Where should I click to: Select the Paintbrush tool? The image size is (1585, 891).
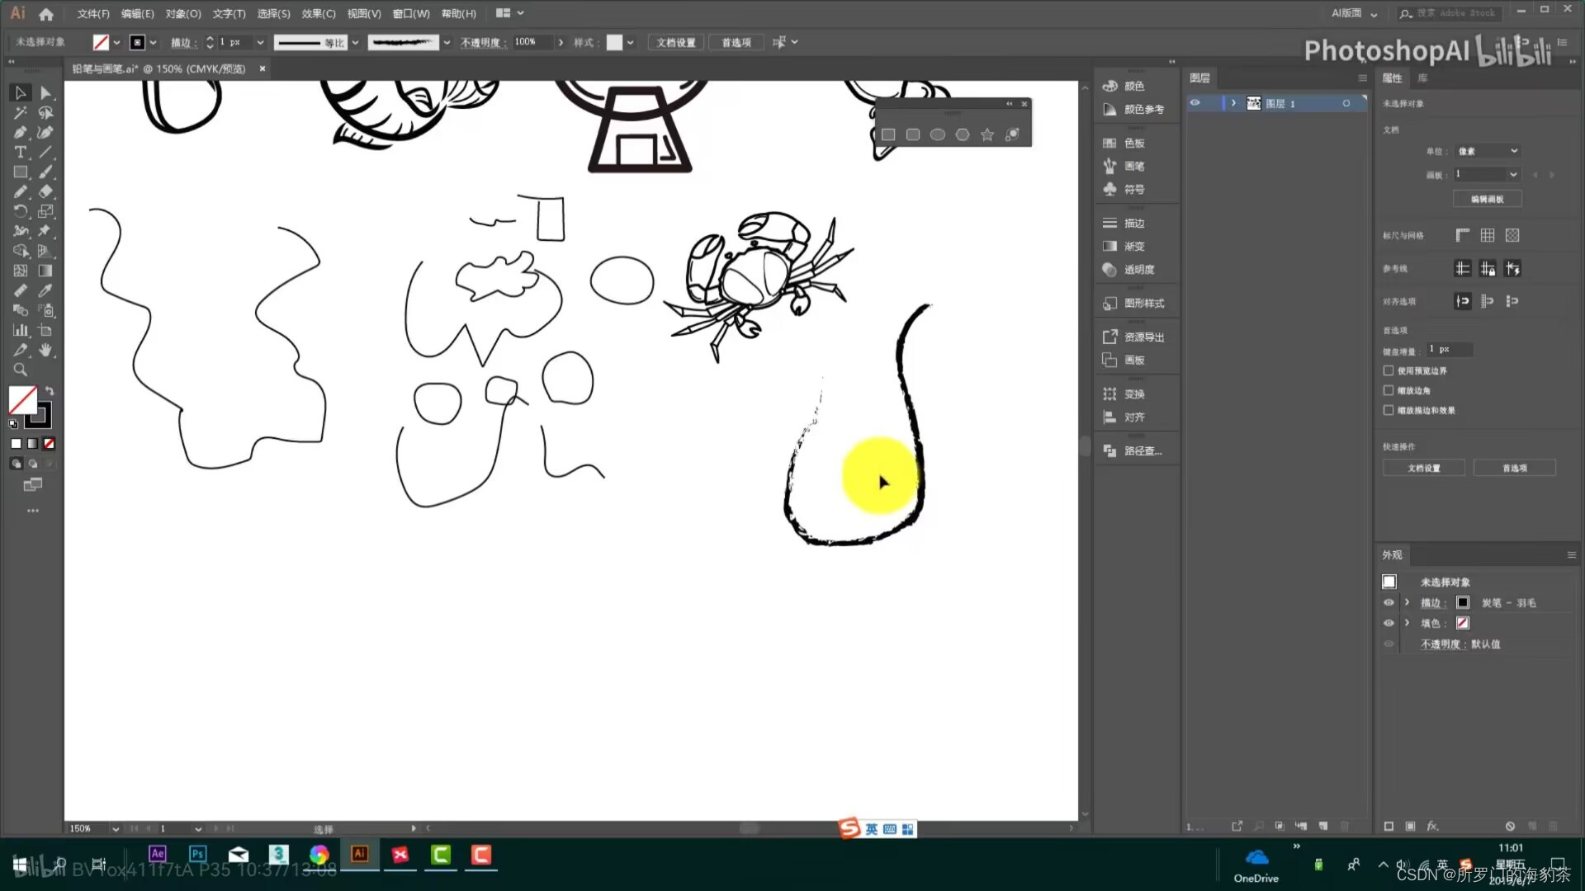(x=45, y=172)
